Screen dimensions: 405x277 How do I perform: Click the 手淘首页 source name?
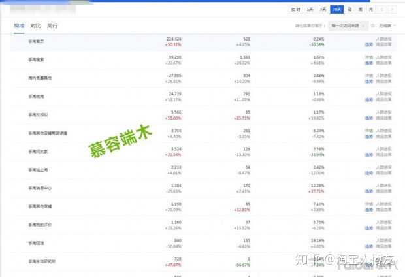click(x=36, y=41)
